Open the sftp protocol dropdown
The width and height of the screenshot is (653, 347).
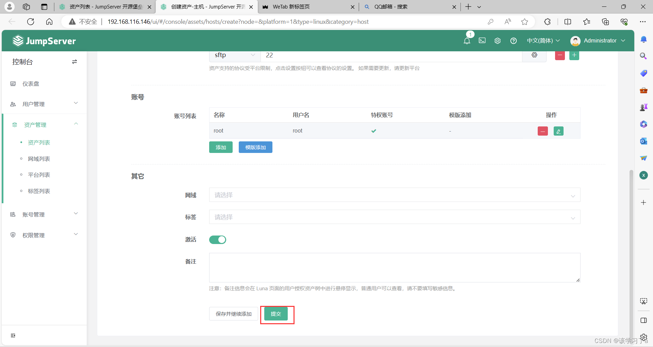235,55
